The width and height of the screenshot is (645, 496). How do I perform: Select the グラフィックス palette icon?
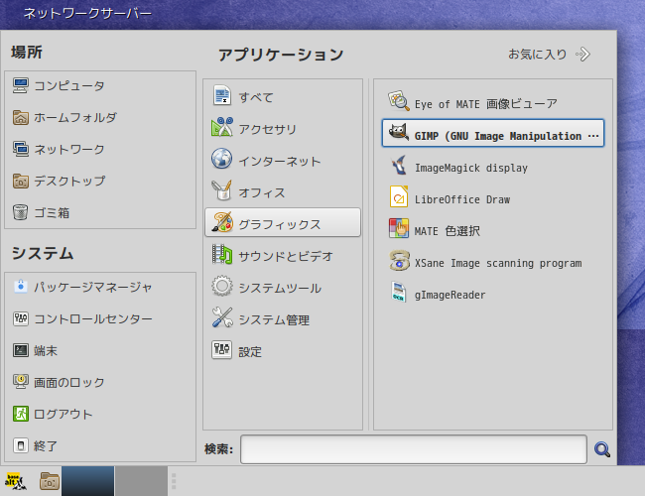click(222, 222)
